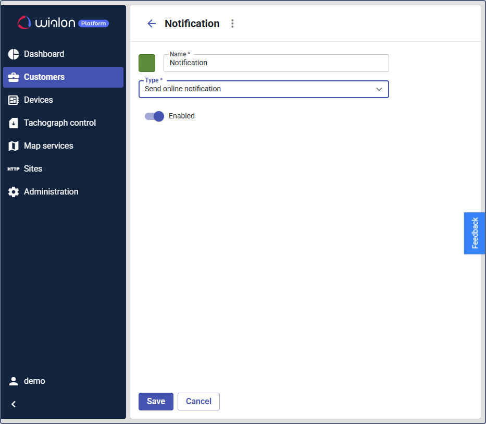The image size is (486, 424).
Task: Click the Tachograph control card icon
Action: coord(14,123)
